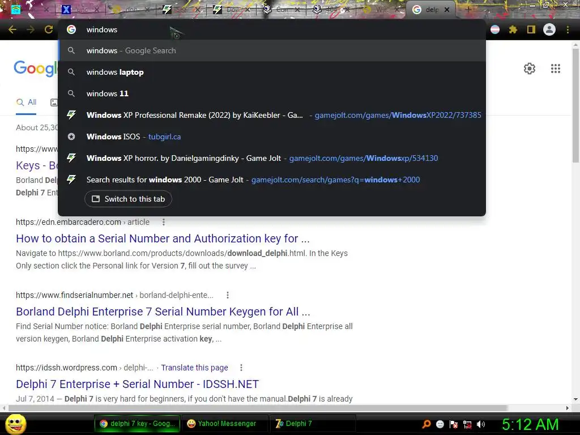
Task: Open 'How to obtain a Serial Number' result
Action: (163, 238)
